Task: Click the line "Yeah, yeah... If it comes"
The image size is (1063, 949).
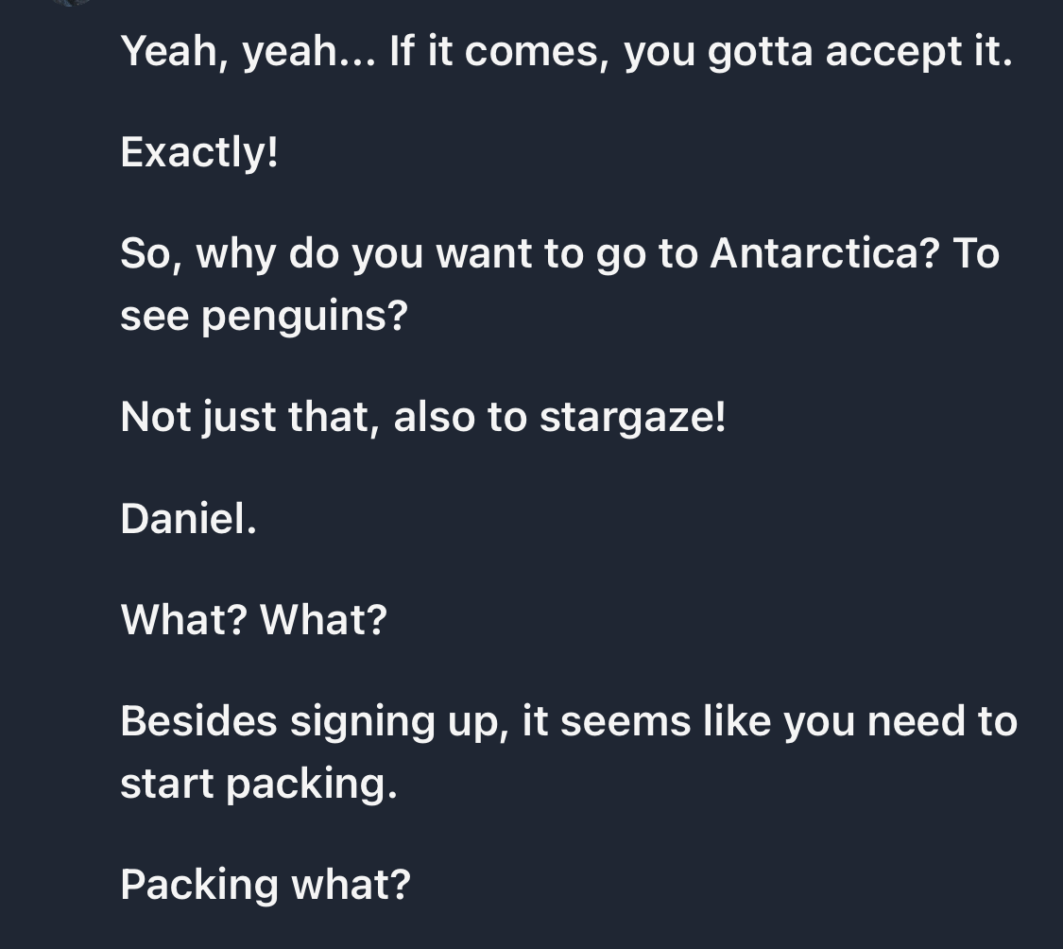Action: pos(566,52)
